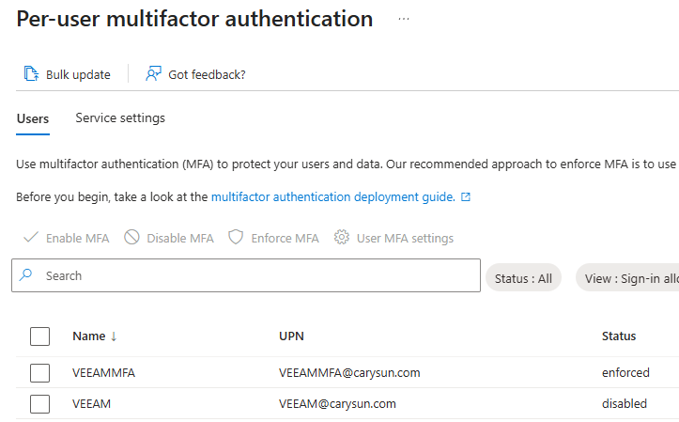The height and width of the screenshot is (422, 679).
Task: Toggle the select all users checkbox
Action: coord(39,336)
